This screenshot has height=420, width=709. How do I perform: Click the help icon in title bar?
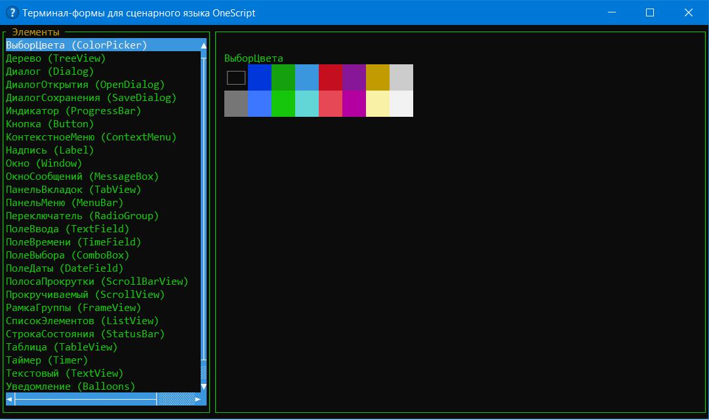coord(11,12)
